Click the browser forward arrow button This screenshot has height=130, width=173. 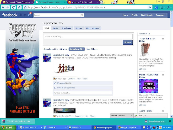point(8,7)
